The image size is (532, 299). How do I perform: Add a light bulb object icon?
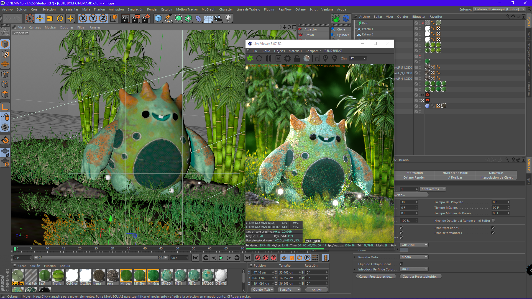(x=228, y=19)
